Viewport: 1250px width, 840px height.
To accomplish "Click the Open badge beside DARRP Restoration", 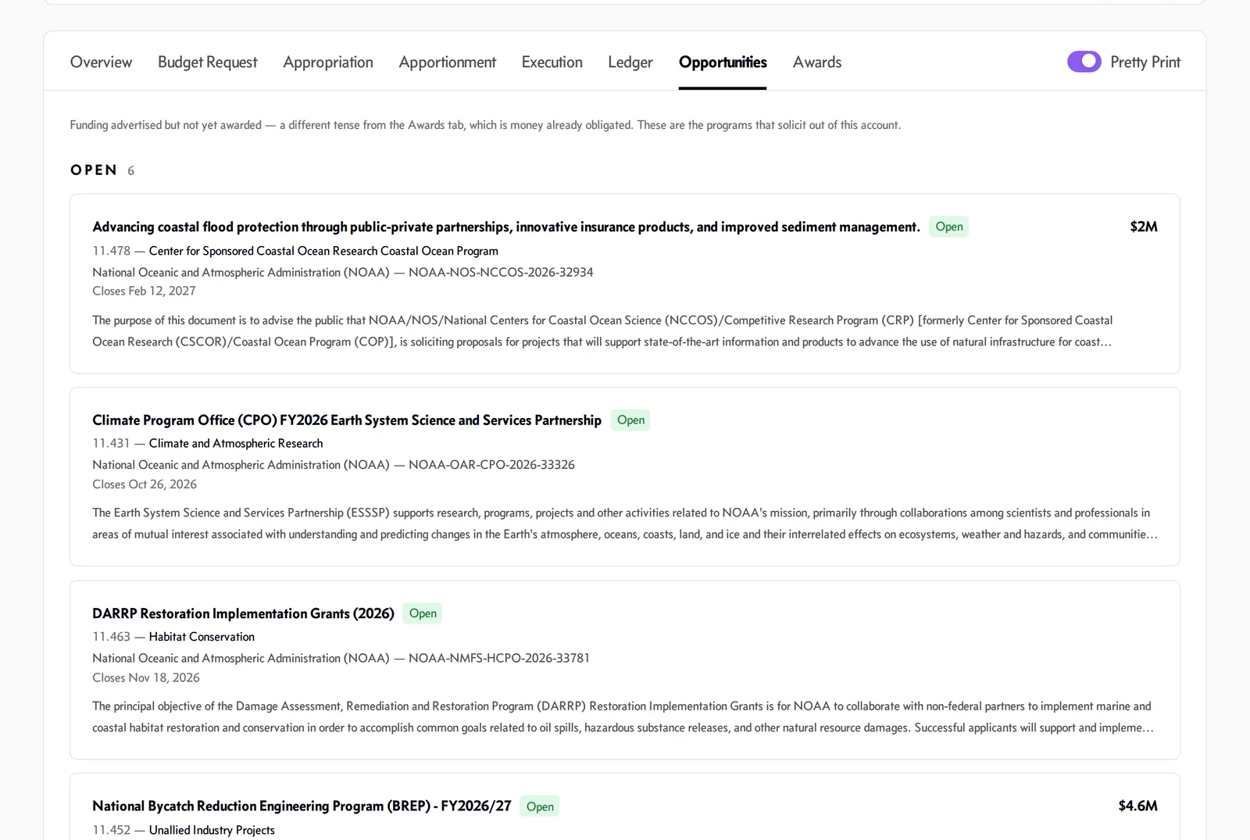I will (x=423, y=613).
